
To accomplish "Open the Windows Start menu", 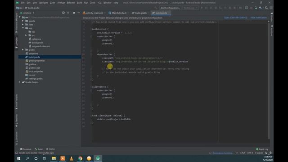I will click(x=19, y=158).
